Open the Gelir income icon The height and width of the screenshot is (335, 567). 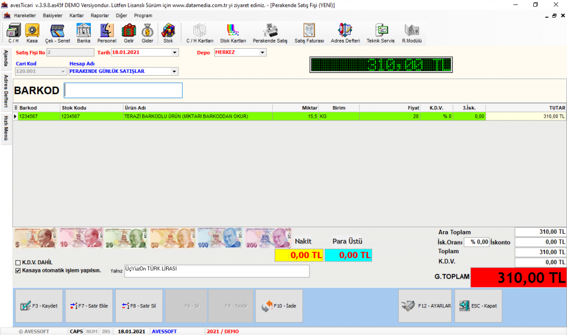[128, 33]
